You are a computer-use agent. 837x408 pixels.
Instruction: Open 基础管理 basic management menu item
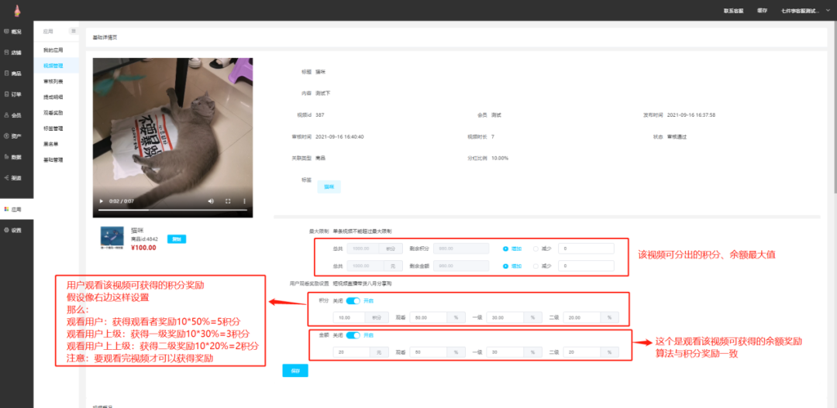tap(53, 159)
